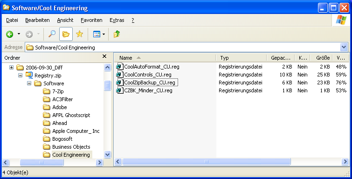Select file CoolControls_CU.reg
Screen dimensions: 352x179
click(x=148, y=75)
